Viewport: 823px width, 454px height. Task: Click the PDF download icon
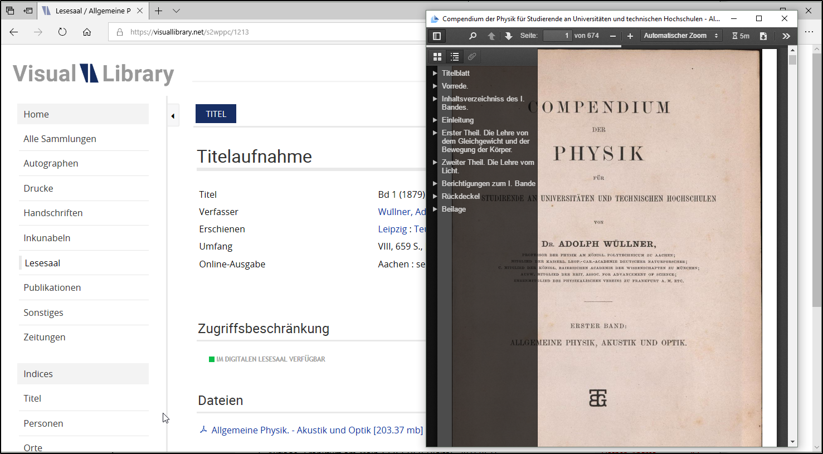click(763, 36)
